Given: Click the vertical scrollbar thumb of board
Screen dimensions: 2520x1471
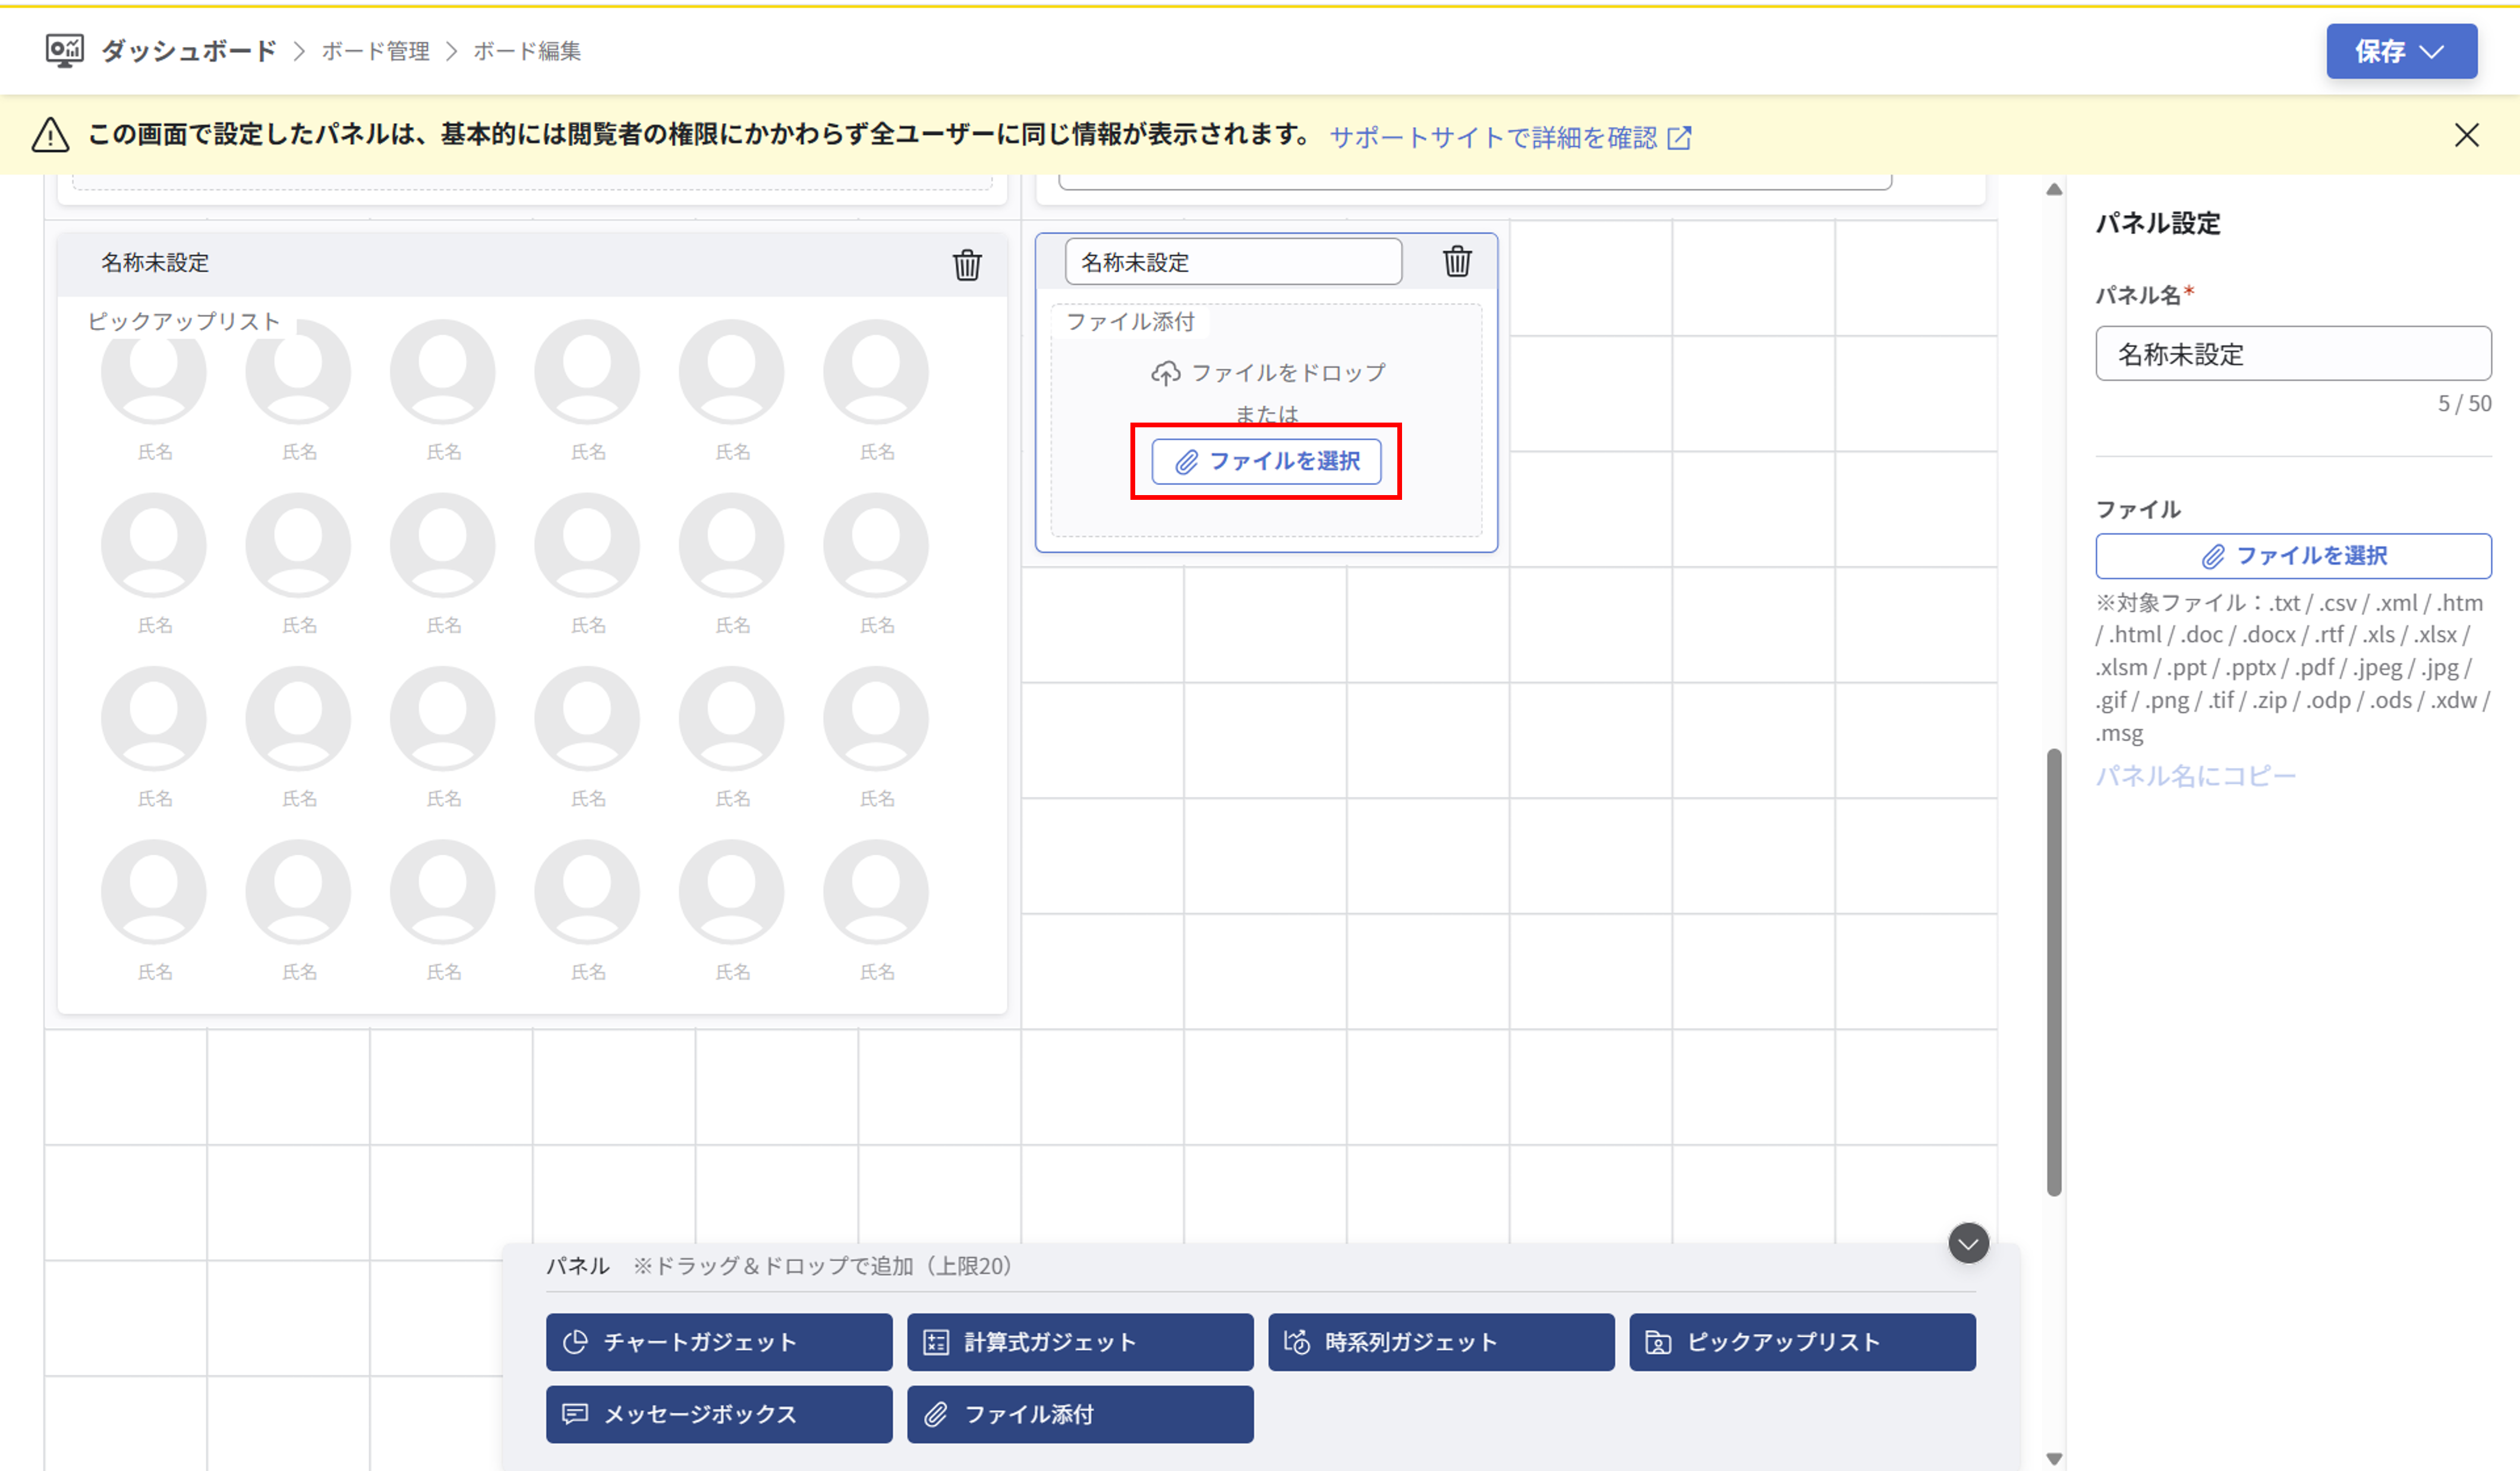Looking at the screenshot, I should click(2054, 972).
